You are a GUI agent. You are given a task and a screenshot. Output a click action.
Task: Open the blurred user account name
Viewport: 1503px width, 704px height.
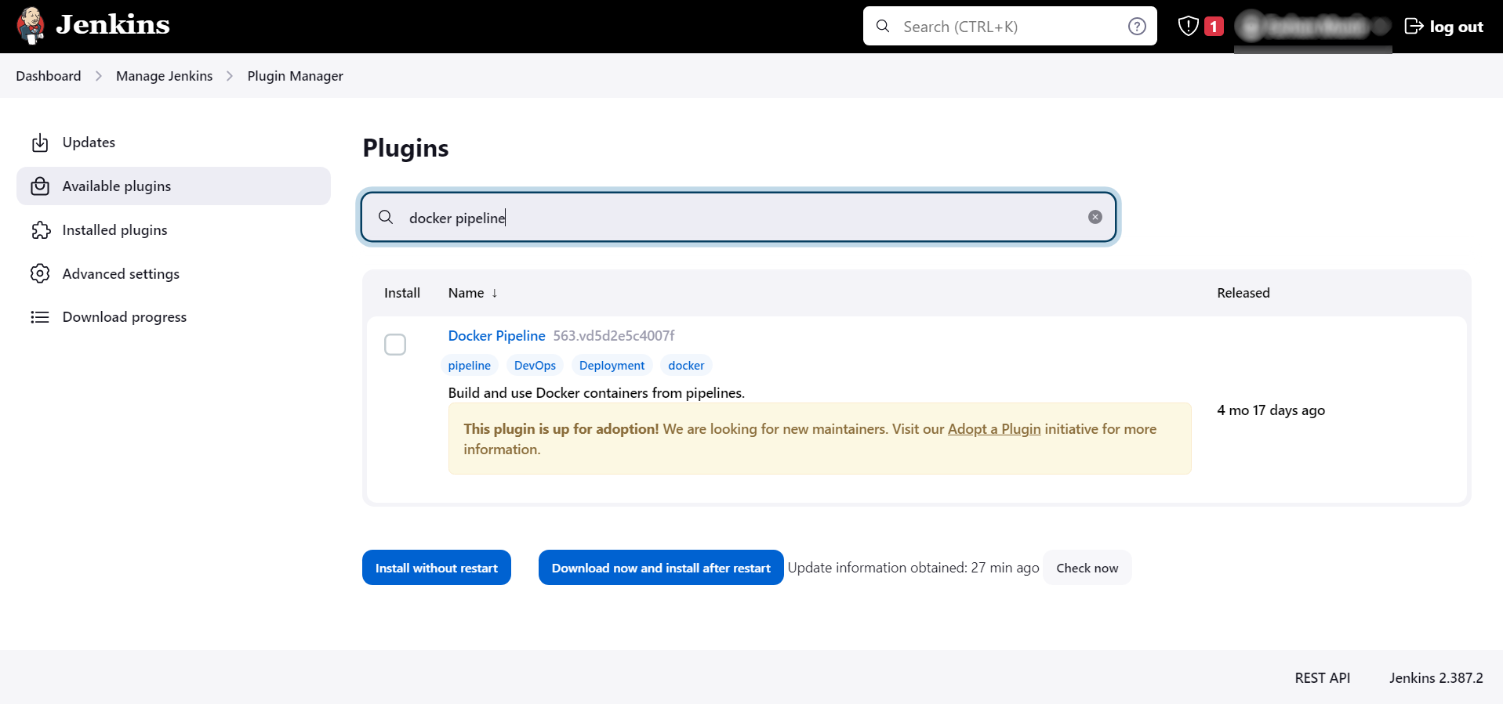pos(1313,27)
